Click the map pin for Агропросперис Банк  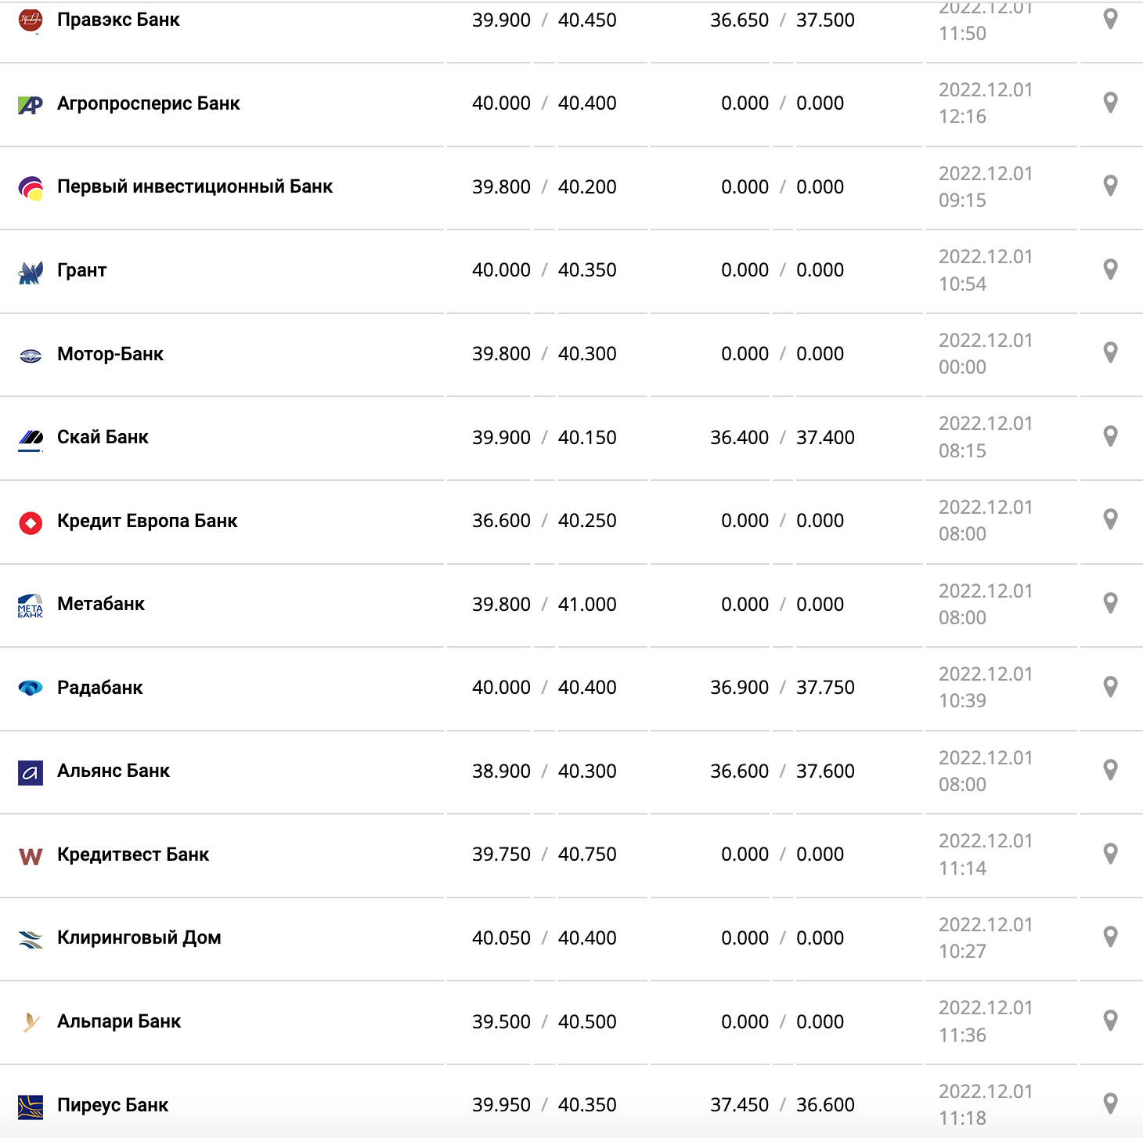point(1110,103)
